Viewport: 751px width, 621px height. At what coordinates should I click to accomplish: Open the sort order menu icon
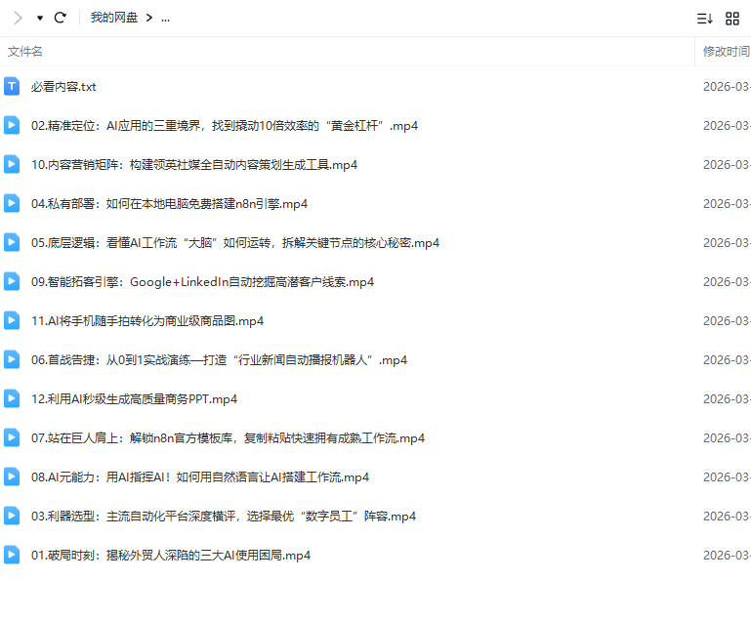click(x=704, y=18)
